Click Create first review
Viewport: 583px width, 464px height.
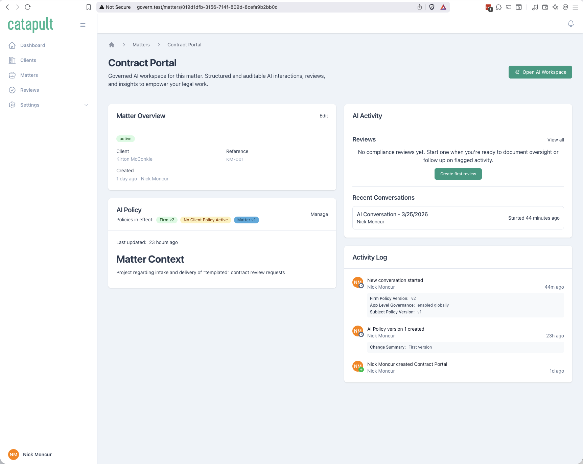[458, 174]
